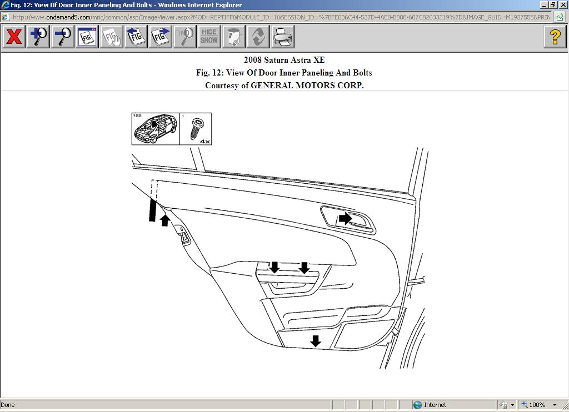Click the "Done" status bar text
The width and height of the screenshot is (569, 412).
[8, 405]
